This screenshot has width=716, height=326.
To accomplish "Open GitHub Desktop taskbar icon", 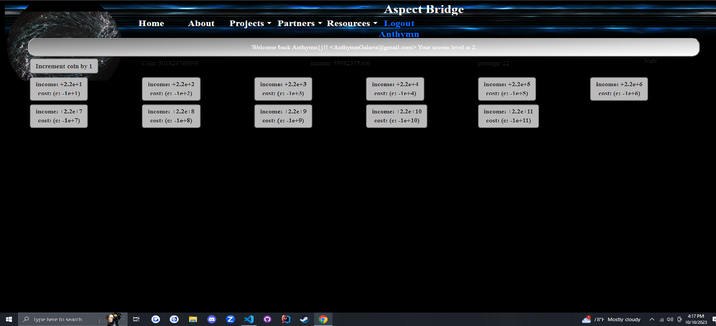I will pos(267,319).
